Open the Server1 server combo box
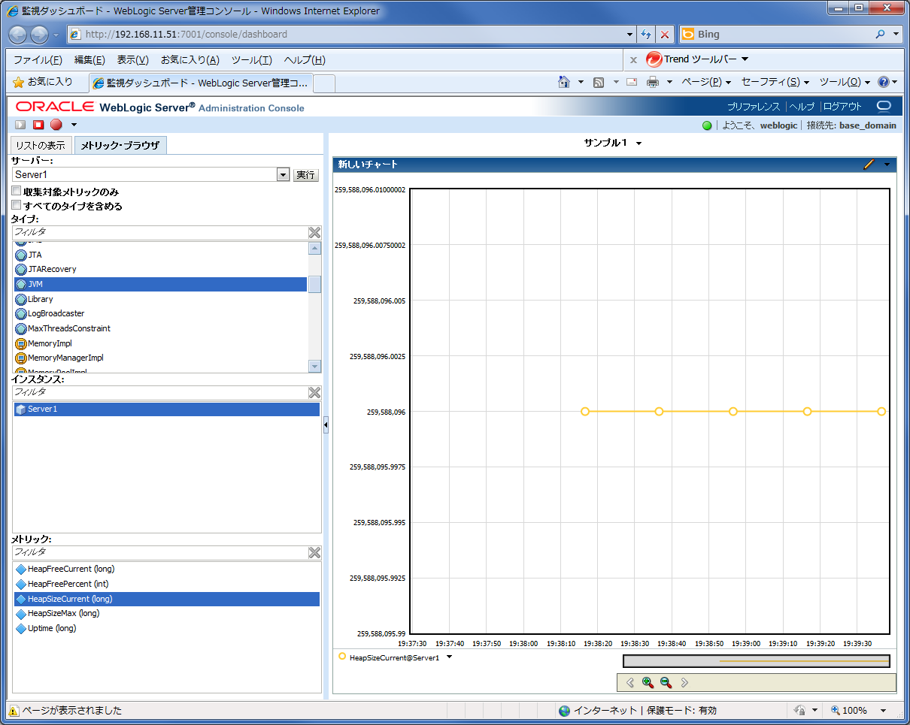The image size is (910, 725). coord(151,174)
